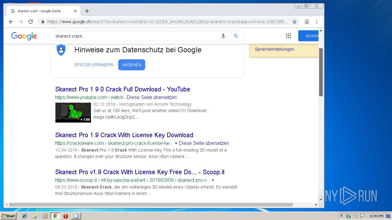
Task: Submit search with magnifier icon
Action: coord(236,36)
